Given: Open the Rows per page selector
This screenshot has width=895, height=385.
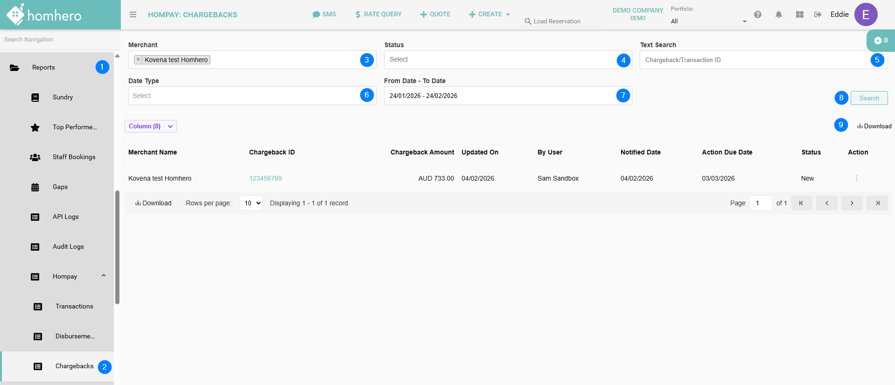Looking at the screenshot, I should (x=251, y=203).
